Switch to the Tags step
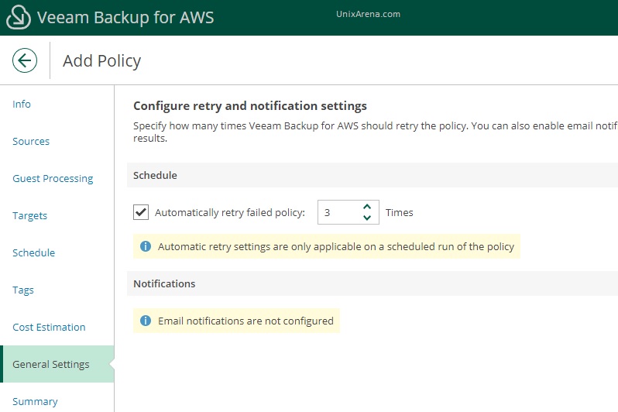 (x=23, y=290)
